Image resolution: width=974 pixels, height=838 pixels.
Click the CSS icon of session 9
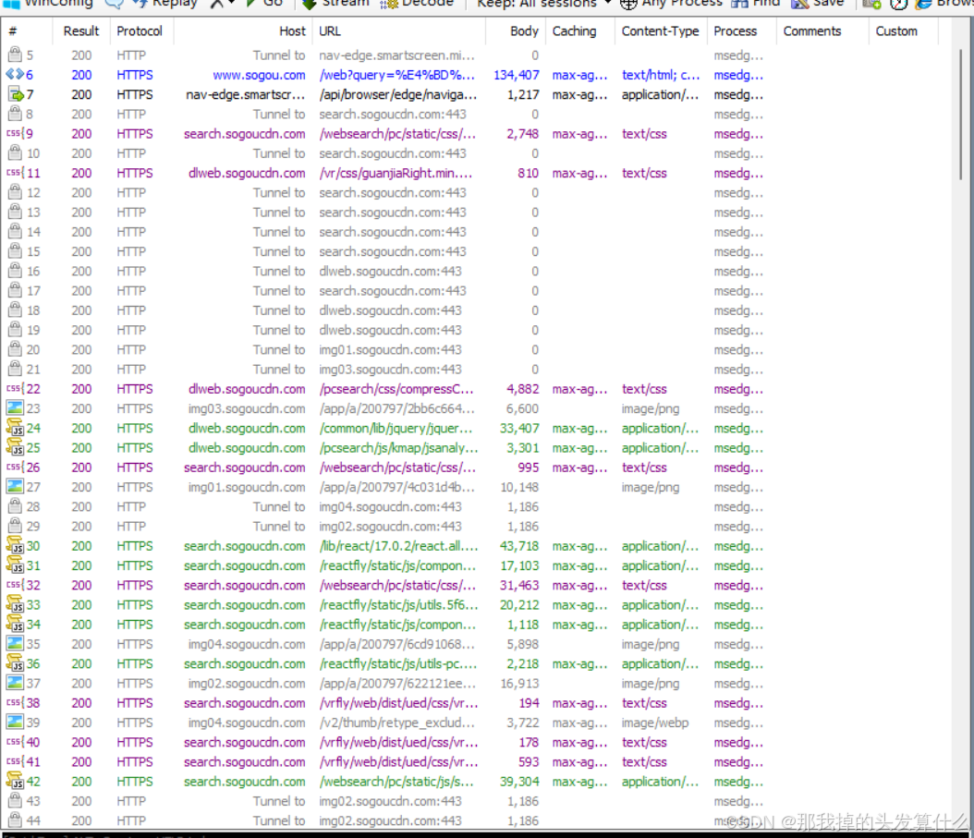click(15, 134)
